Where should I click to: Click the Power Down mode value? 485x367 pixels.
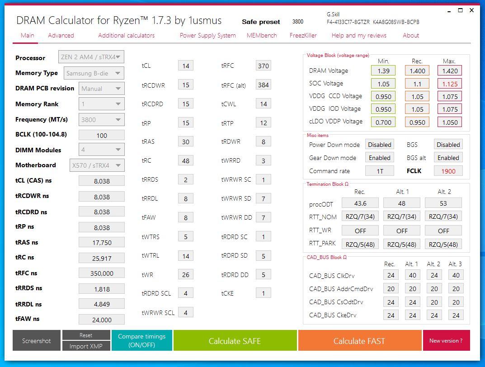(380, 144)
